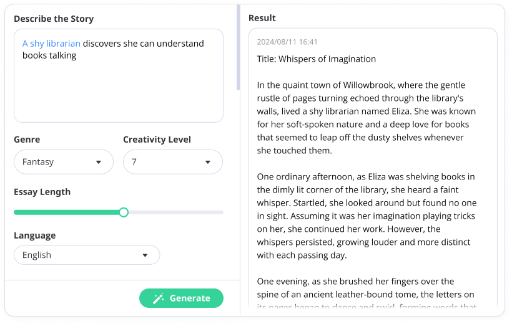Click the Result panel heading
The image size is (512, 324).
(x=262, y=18)
